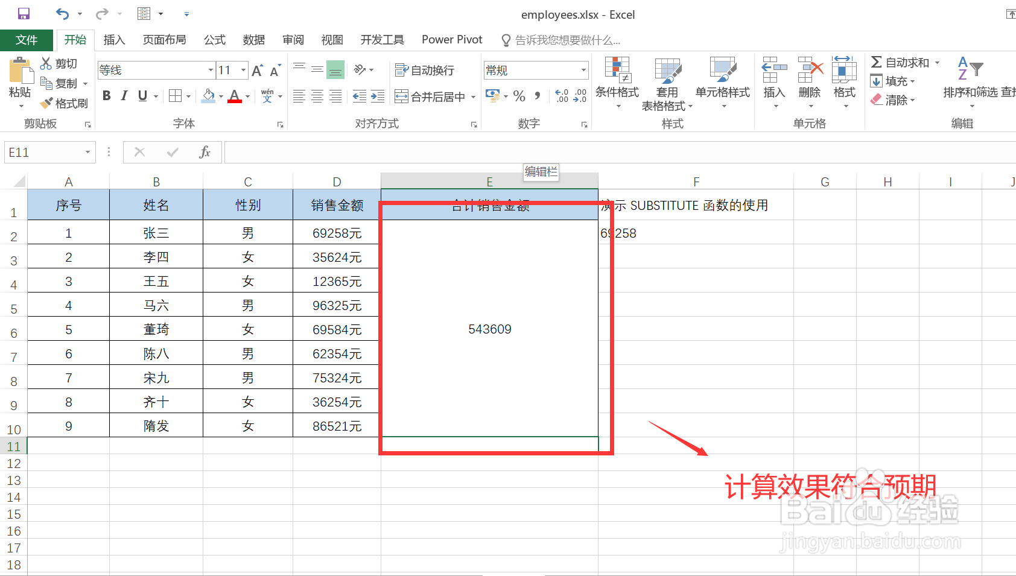Toggle bold formatting
1016x576 pixels.
[x=106, y=95]
